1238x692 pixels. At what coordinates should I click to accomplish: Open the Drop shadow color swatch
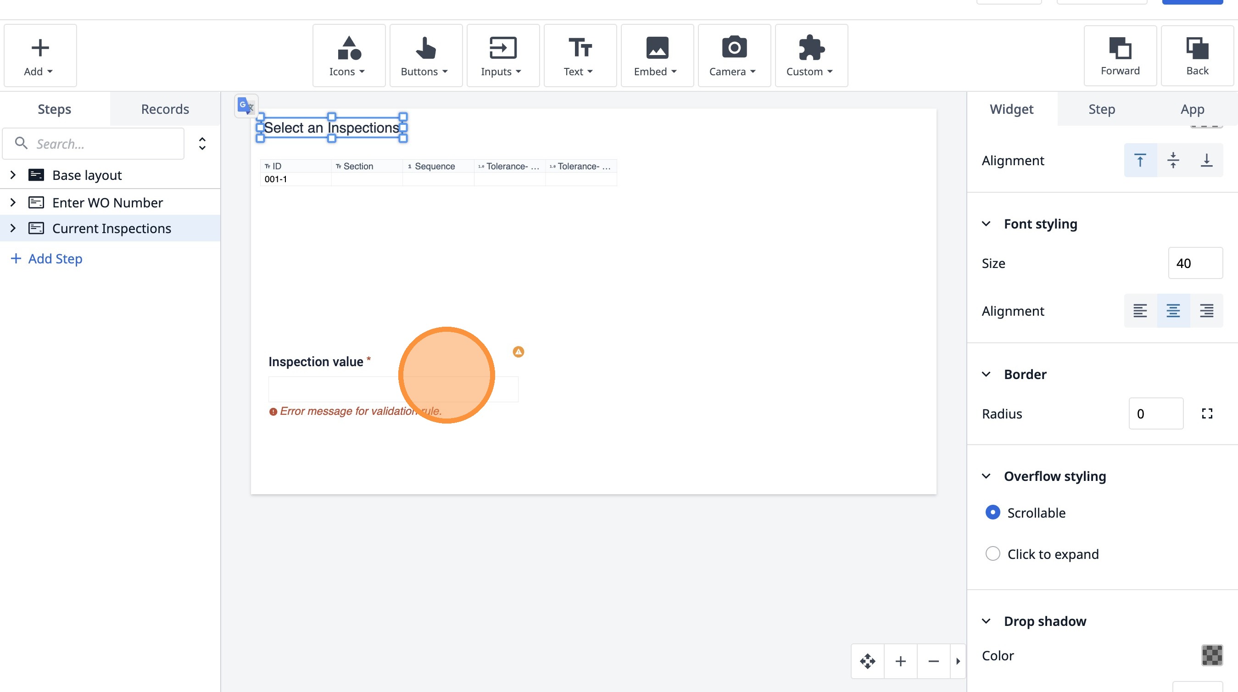(x=1211, y=655)
